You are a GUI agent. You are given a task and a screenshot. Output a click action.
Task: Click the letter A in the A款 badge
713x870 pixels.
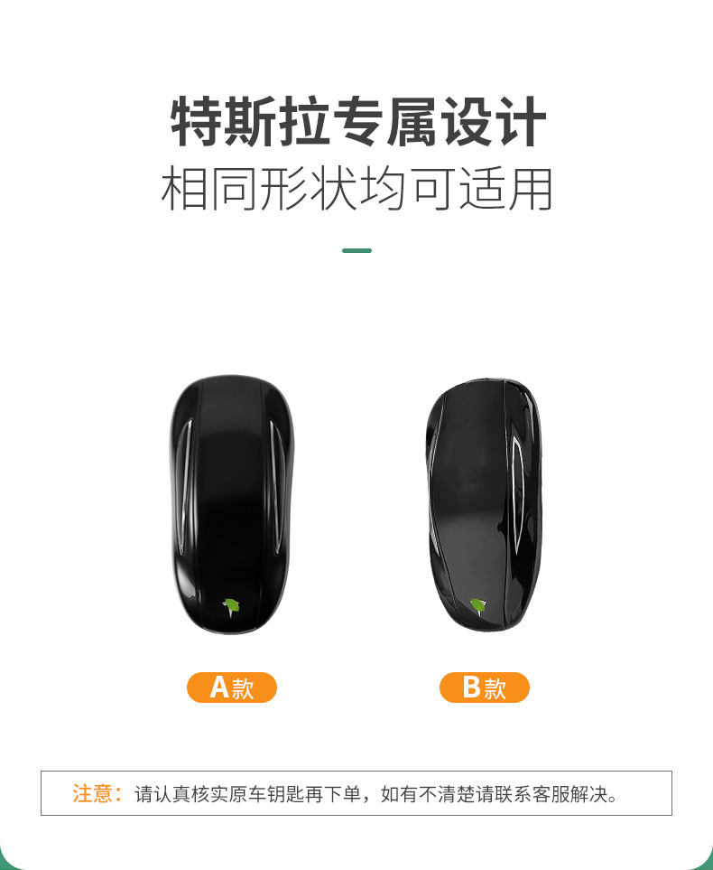point(219,687)
